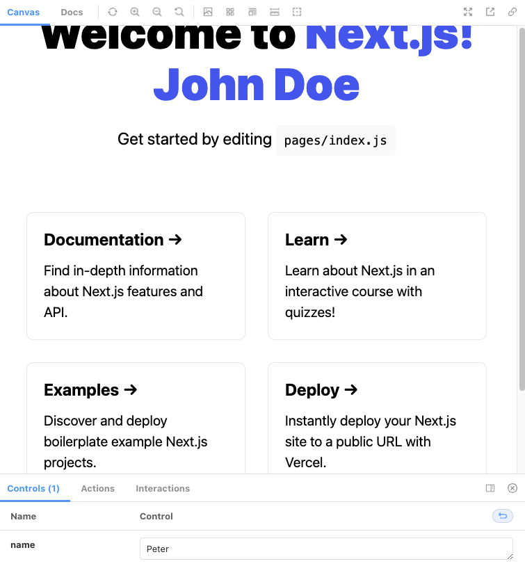The height and width of the screenshot is (566, 525).
Task: Click the canvas vertical scrollbar
Action: pyautogui.click(x=522, y=209)
